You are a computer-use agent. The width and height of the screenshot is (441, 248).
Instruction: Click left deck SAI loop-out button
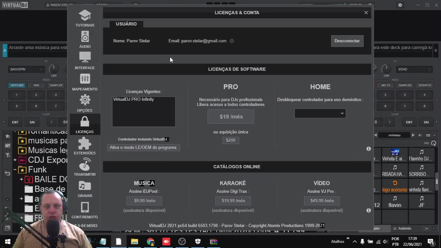tap(32, 122)
